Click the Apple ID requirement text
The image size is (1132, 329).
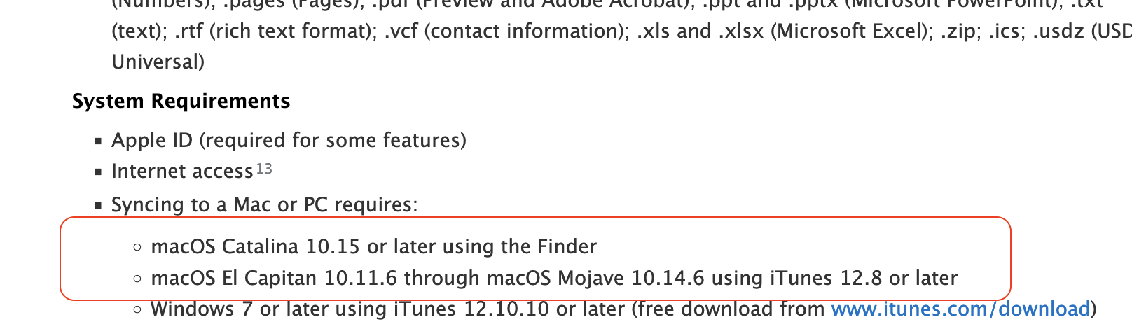[289, 140]
